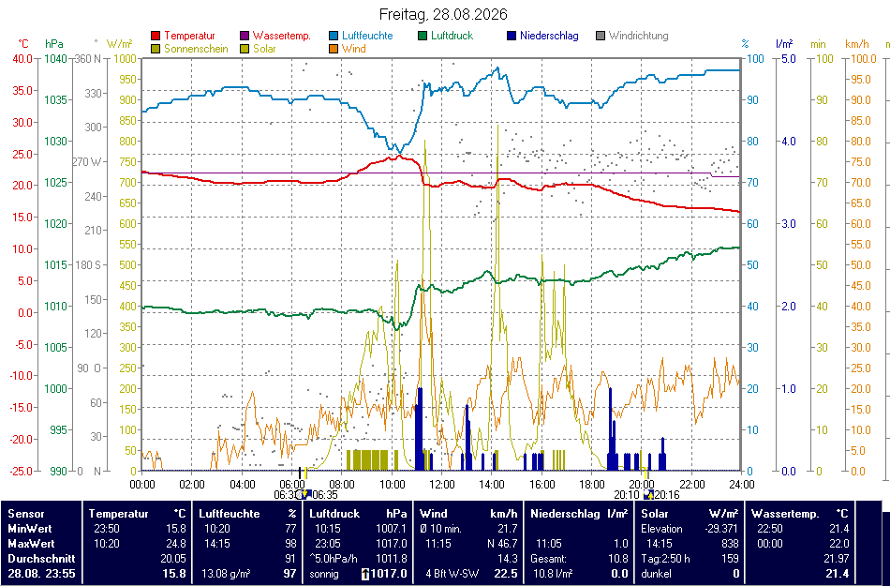890x586 pixels.
Task: Click the pressure trend arrow beside 1017.0
Action: [x=365, y=574]
